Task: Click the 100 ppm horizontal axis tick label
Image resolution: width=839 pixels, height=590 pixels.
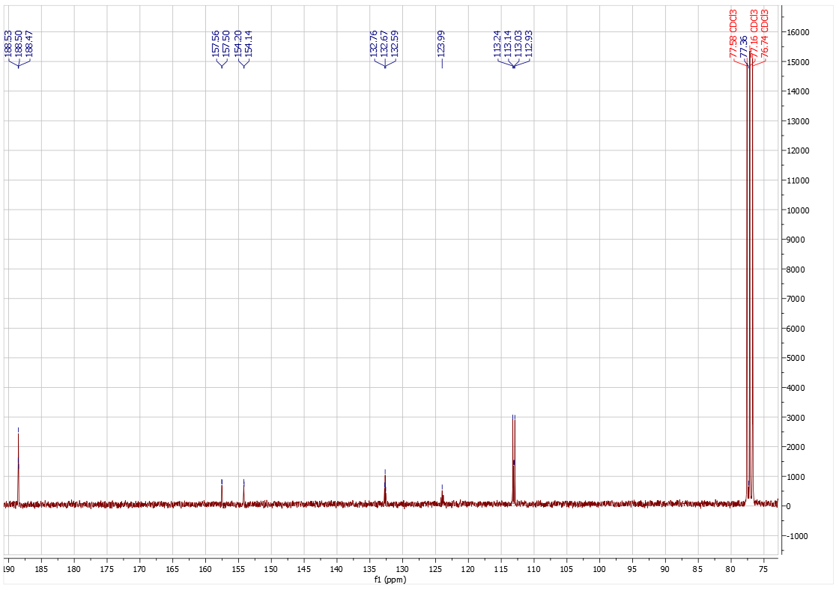Action: (x=599, y=570)
